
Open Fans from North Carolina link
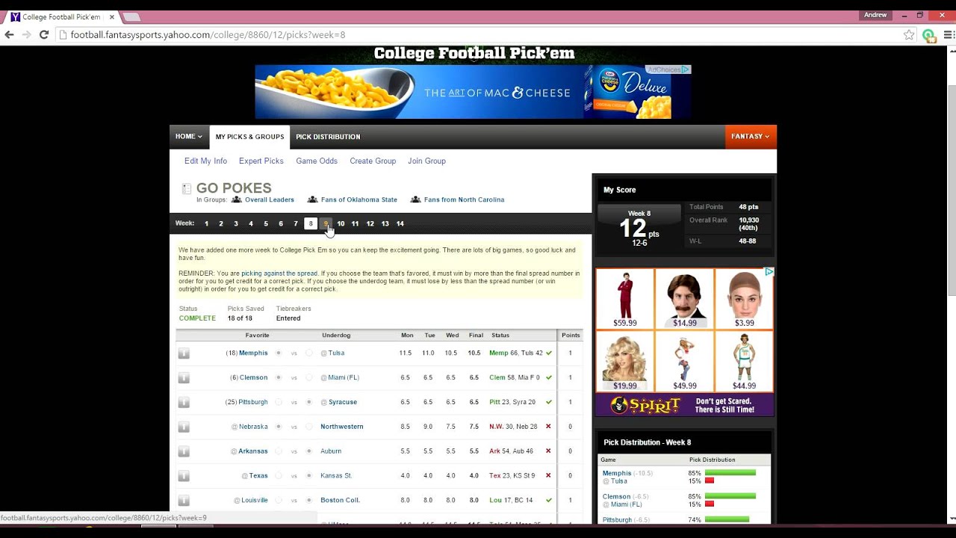click(x=464, y=200)
